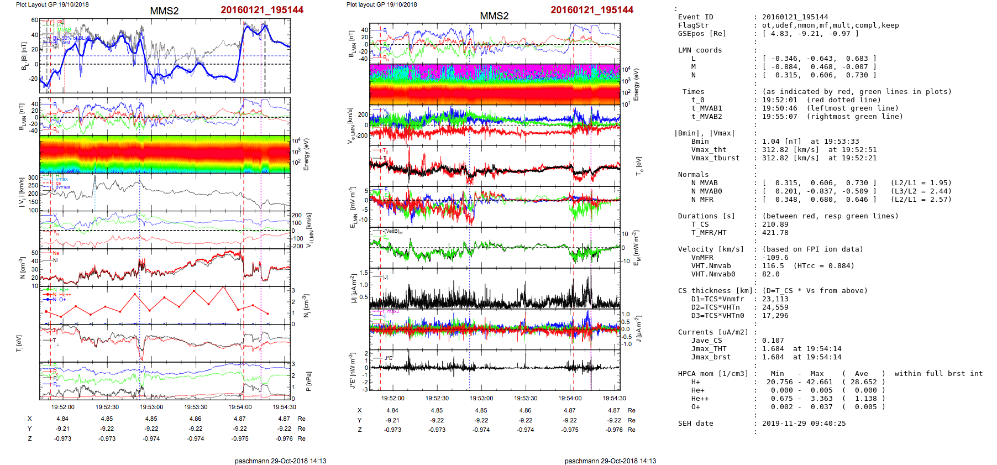This screenshot has width=997, height=465.
Task: Click the Jave_CS current value 0.107
Action: 773,341
